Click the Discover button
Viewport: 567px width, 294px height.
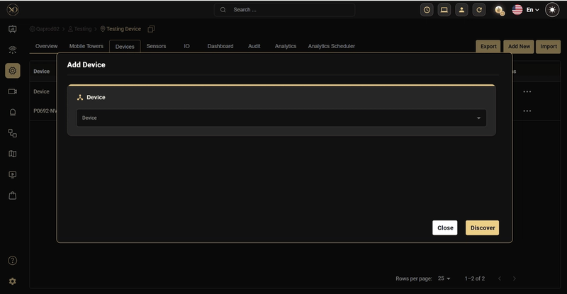coord(483,228)
